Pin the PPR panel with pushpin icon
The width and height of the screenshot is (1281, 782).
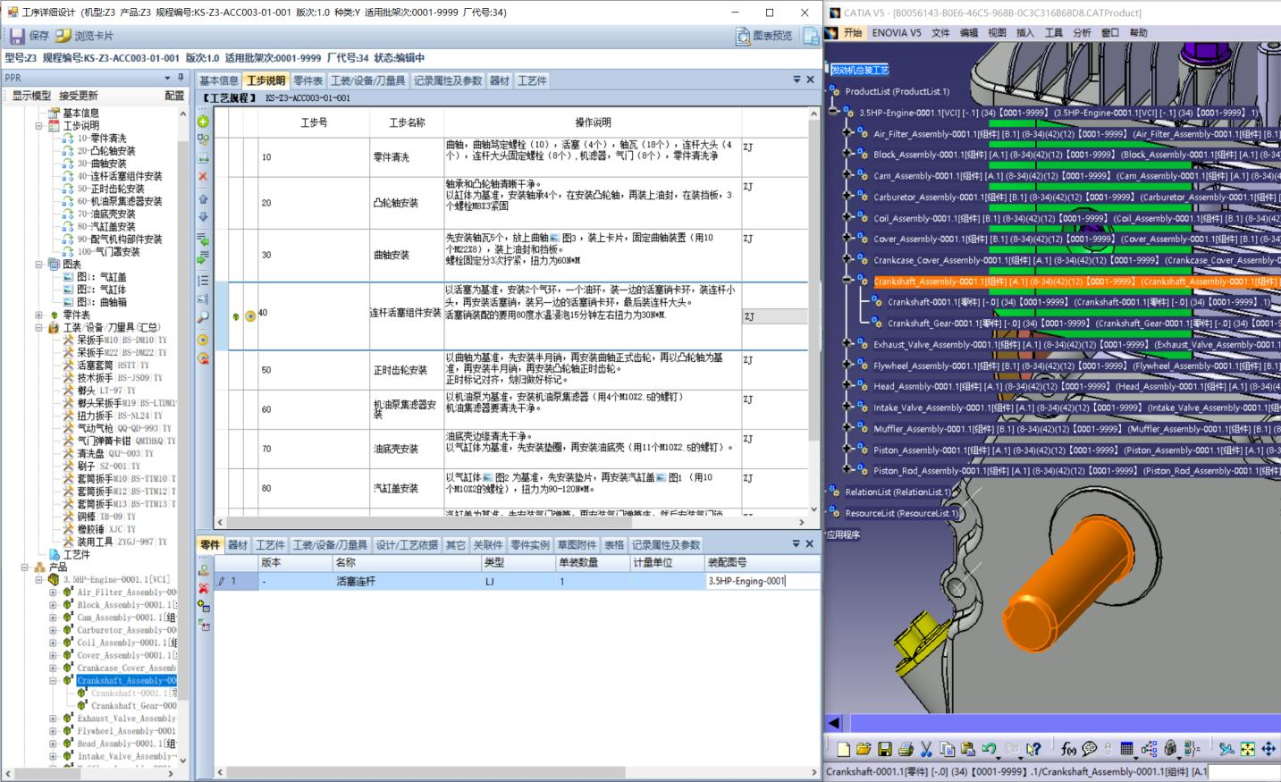click(180, 78)
